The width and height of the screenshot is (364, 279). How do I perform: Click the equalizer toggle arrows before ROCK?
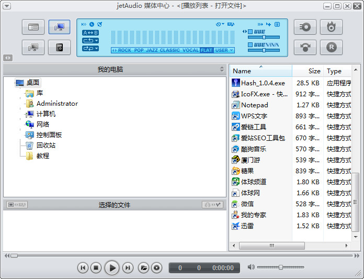point(114,50)
